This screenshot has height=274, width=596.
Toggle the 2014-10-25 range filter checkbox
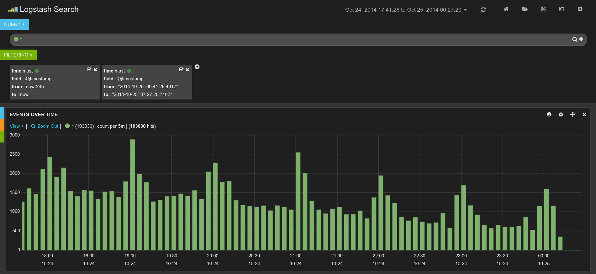(x=181, y=70)
